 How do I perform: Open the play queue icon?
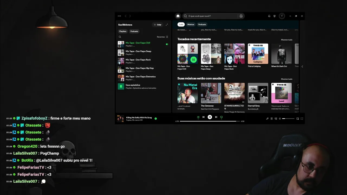click(272, 119)
